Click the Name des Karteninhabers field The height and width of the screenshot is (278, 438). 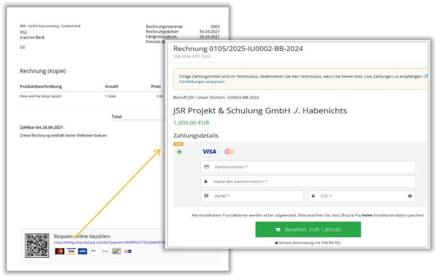(308, 181)
